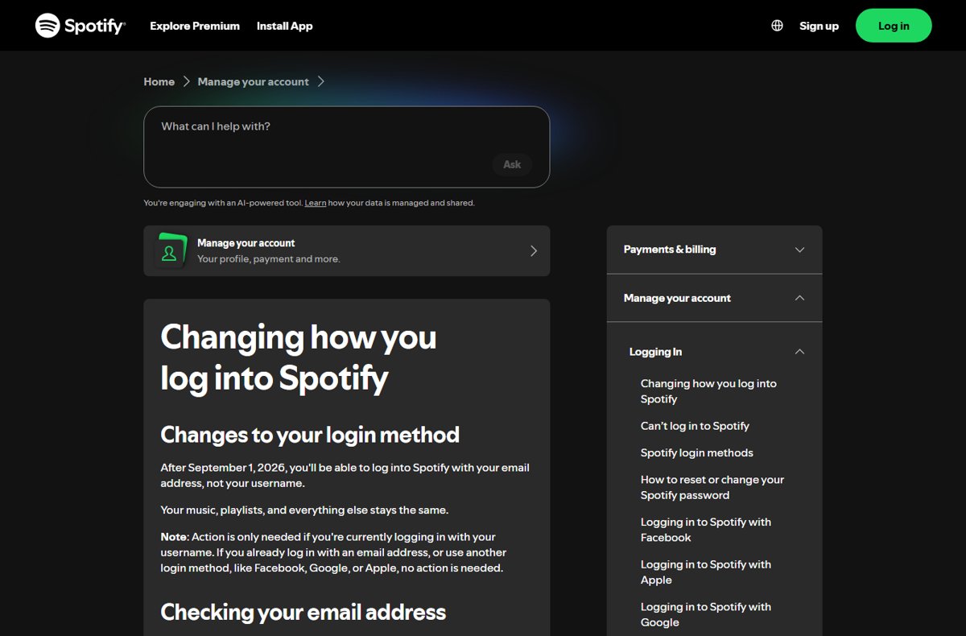
Task: Open Explore Premium
Action: 195,26
